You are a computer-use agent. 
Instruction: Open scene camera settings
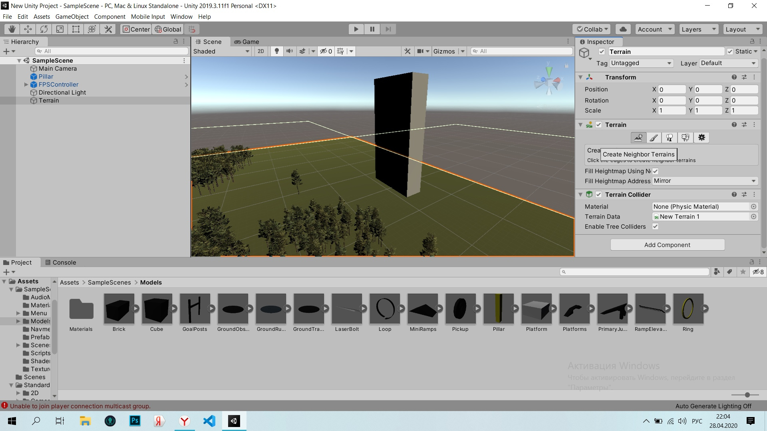click(420, 51)
